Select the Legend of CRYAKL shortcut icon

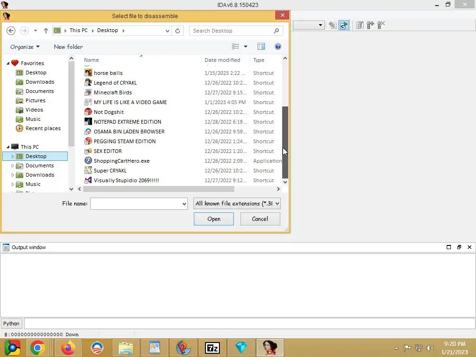click(88, 83)
